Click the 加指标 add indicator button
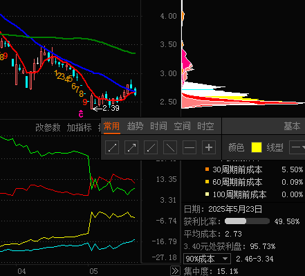 pos(79,127)
